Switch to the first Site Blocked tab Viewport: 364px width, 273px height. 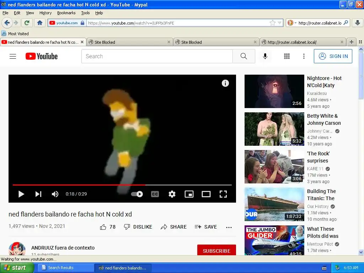[130, 42]
